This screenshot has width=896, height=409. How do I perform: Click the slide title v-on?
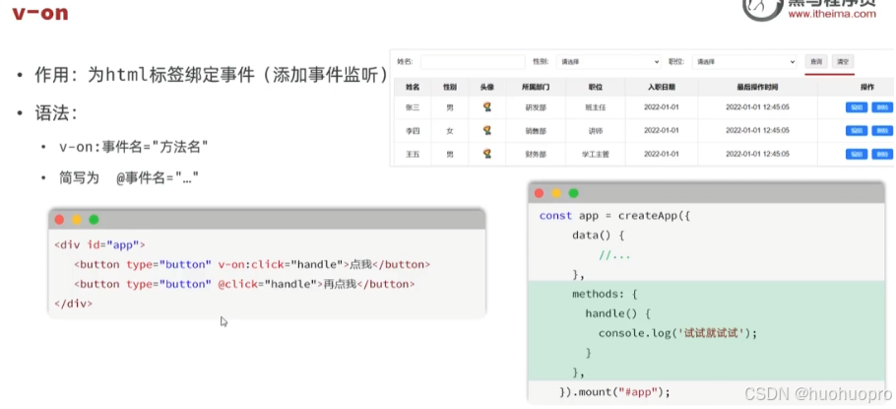40,13
